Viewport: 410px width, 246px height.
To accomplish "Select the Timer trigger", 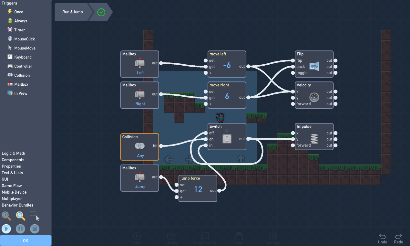I will pos(19,30).
